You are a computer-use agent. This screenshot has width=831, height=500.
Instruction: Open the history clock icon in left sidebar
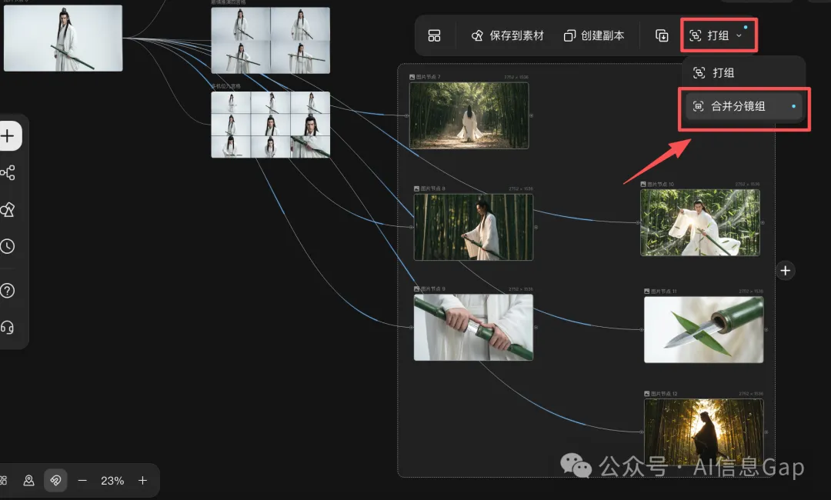(x=8, y=246)
